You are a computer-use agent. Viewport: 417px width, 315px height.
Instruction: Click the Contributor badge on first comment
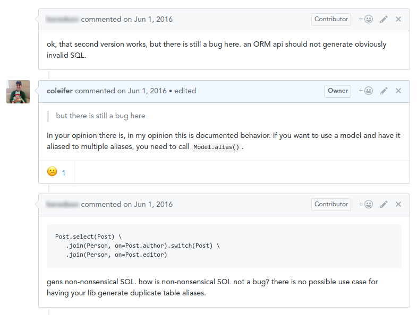pyautogui.click(x=331, y=20)
